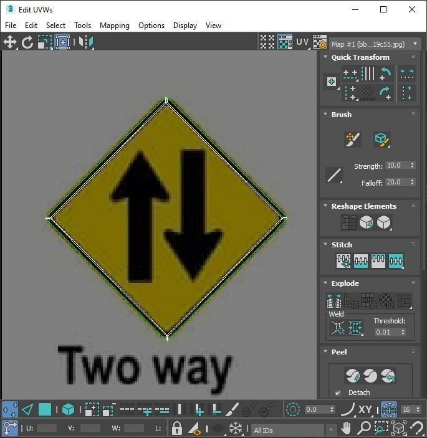Open the texture options gear icon
The height and width of the screenshot is (438, 427).
[x=320, y=42]
